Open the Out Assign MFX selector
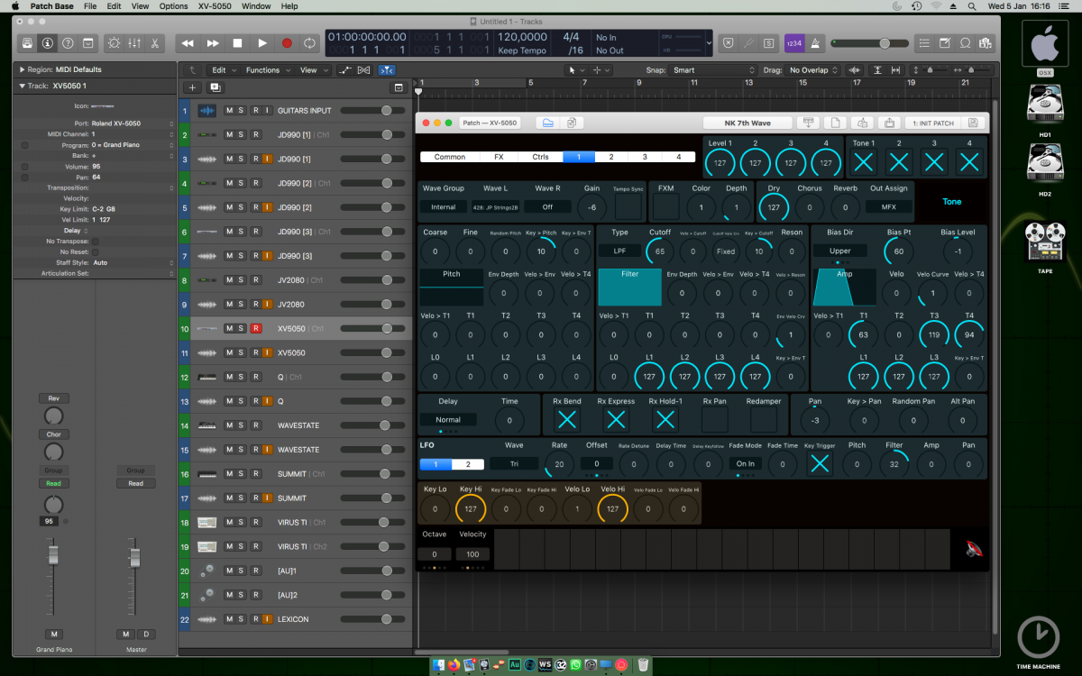This screenshot has height=676, width=1082. coord(888,206)
